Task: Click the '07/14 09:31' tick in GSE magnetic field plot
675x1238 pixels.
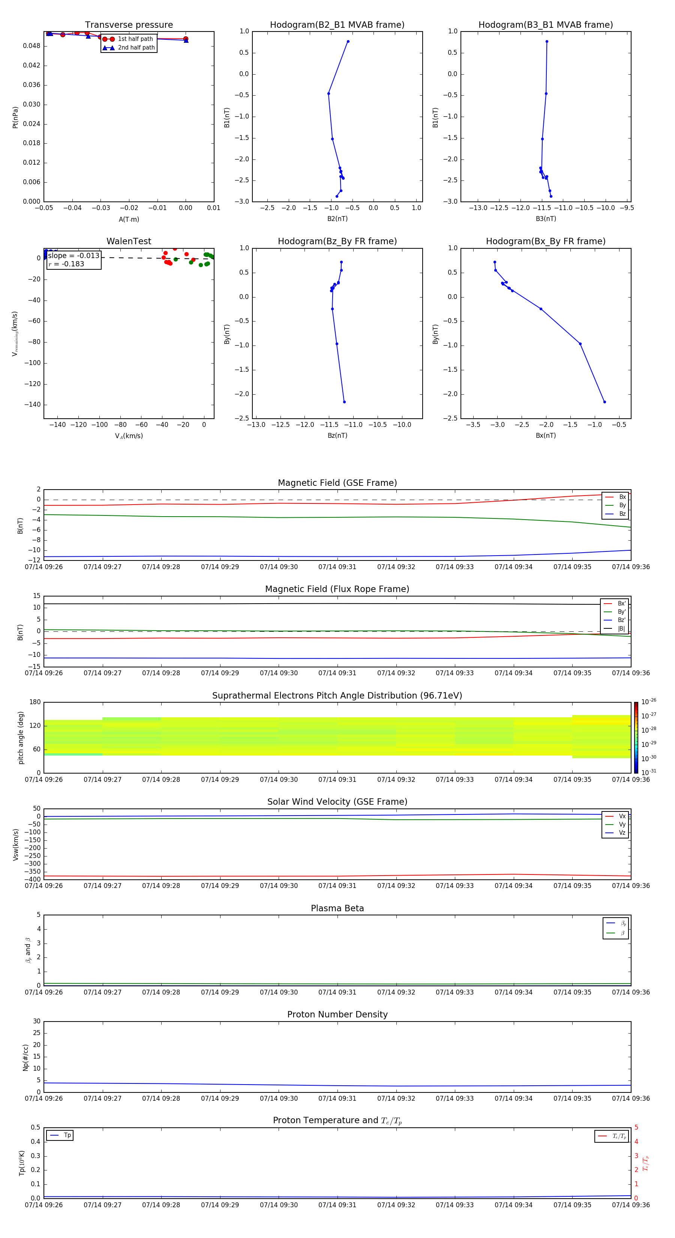Action: pyautogui.click(x=337, y=567)
